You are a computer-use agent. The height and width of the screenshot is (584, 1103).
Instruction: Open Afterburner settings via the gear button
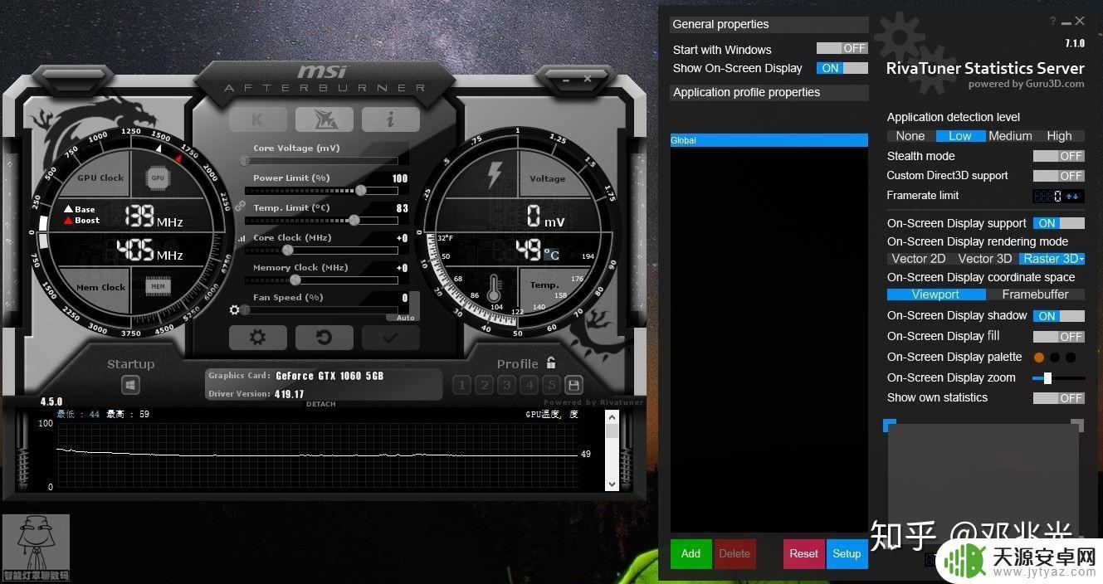pyautogui.click(x=258, y=338)
